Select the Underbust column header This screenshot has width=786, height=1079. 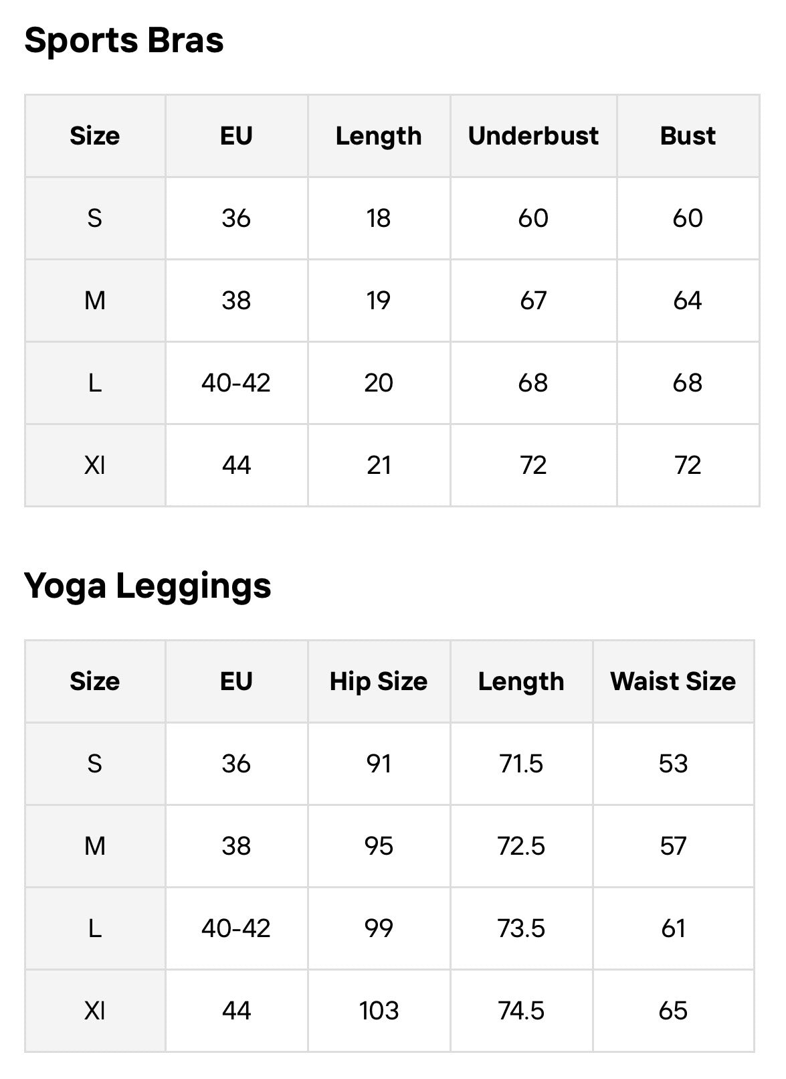pos(533,136)
